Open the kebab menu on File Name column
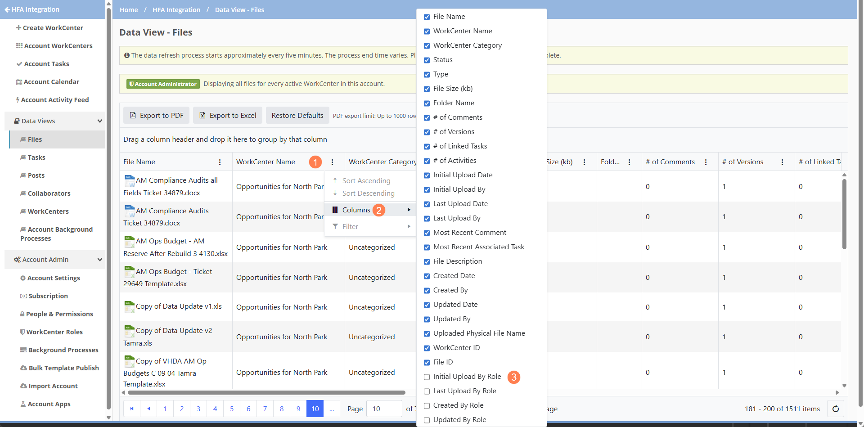The height and width of the screenshot is (427, 864). click(x=220, y=162)
